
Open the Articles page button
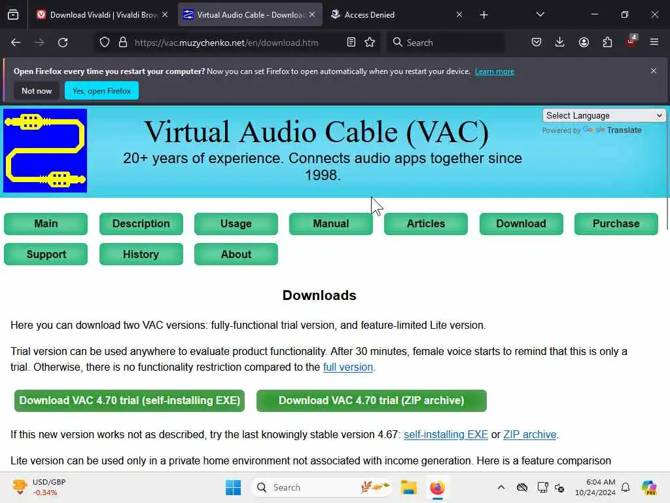(425, 224)
